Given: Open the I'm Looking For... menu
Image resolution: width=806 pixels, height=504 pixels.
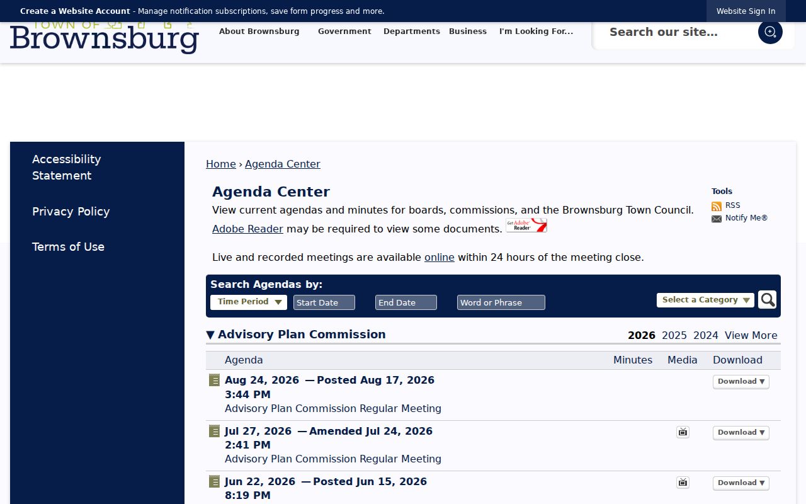Looking at the screenshot, I should (536, 31).
